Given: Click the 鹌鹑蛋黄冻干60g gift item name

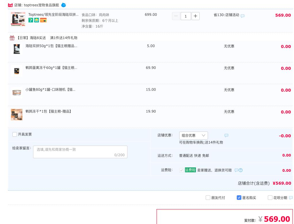Looking at the screenshot, I should point(51,68).
